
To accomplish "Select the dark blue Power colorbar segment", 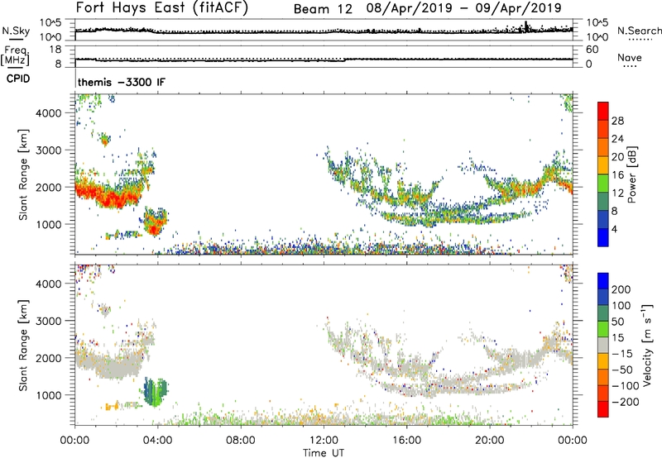I will point(603,237).
